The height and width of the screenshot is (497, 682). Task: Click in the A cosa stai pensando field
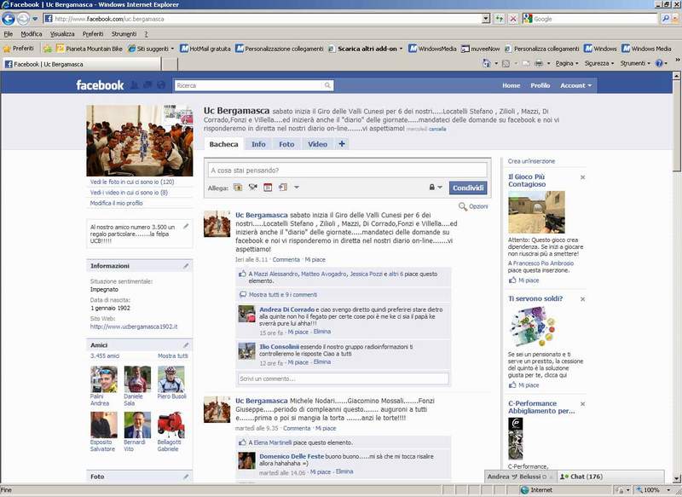pos(347,170)
